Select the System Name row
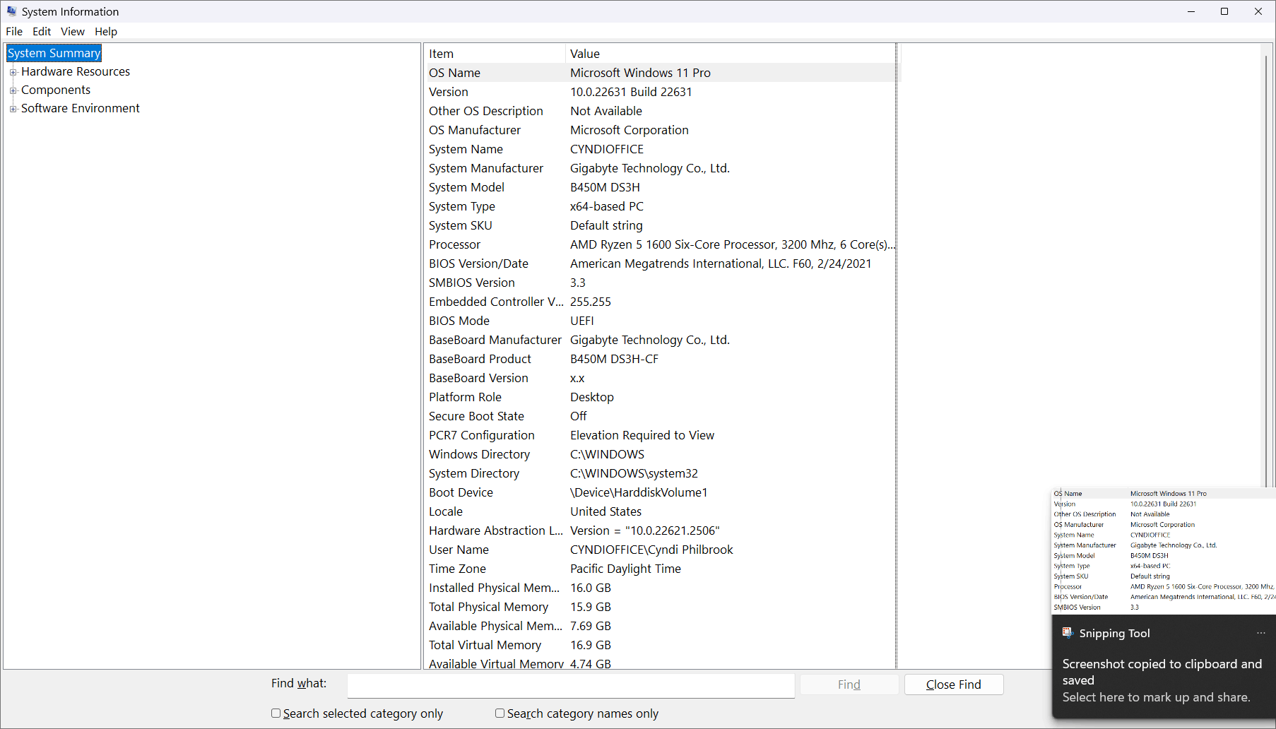 click(x=661, y=149)
